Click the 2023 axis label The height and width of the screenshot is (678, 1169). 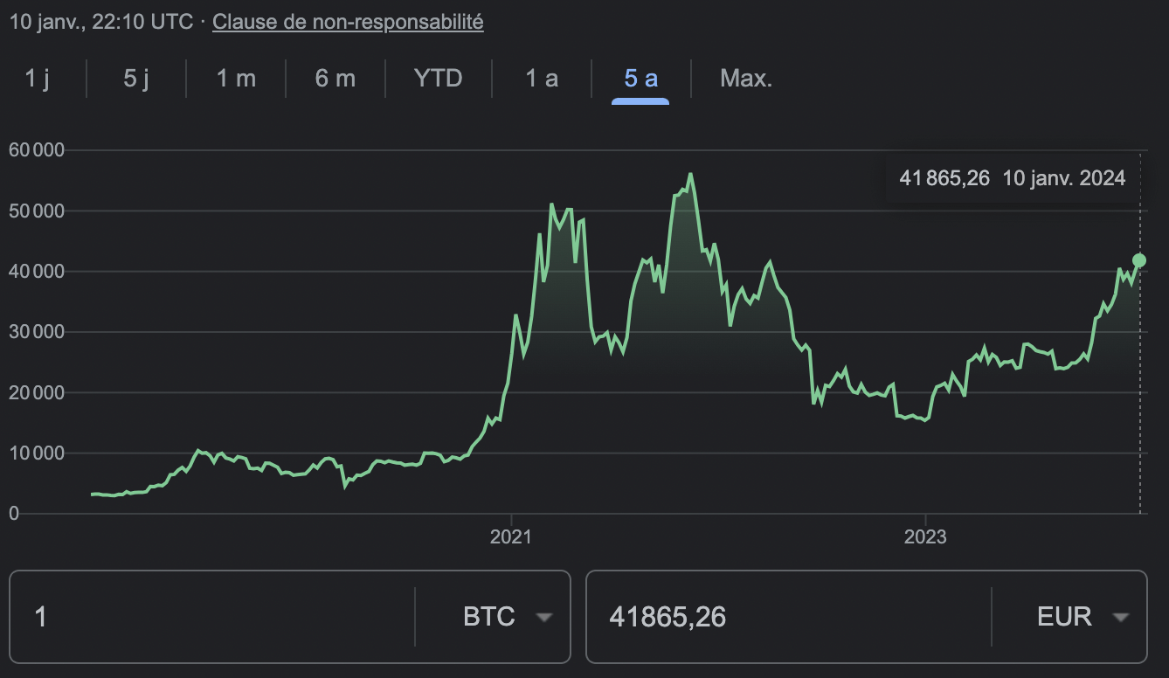[926, 537]
